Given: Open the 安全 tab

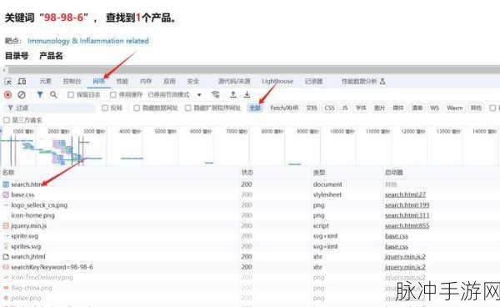Looking at the screenshot, I should pyautogui.click(x=193, y=82).
